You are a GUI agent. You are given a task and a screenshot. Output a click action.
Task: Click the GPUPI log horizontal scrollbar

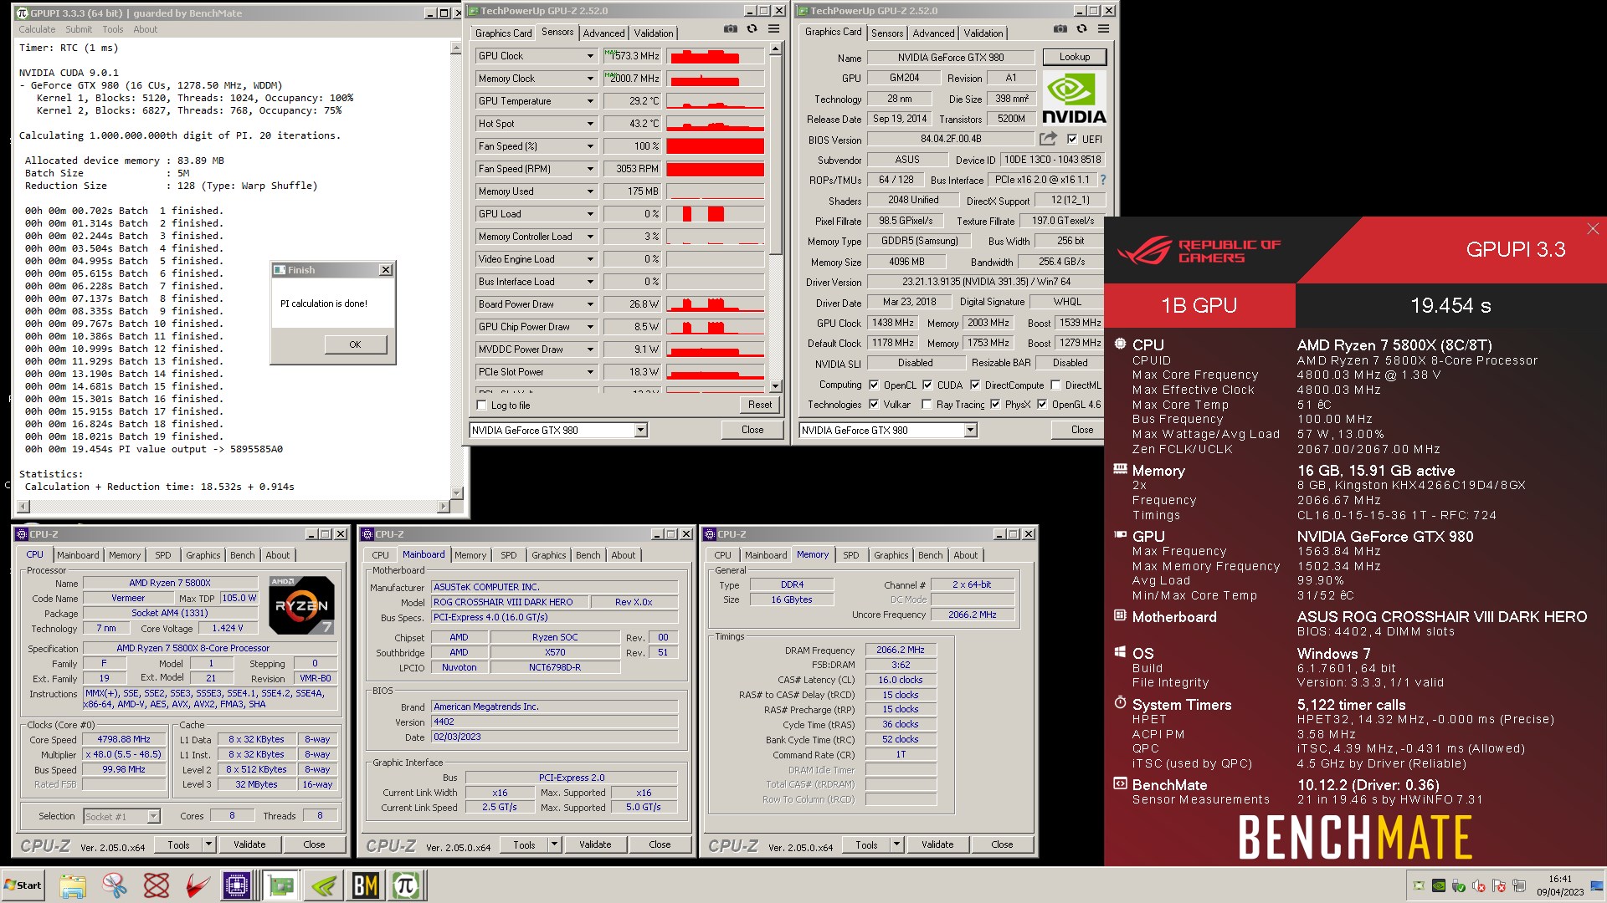click(234, 507)
